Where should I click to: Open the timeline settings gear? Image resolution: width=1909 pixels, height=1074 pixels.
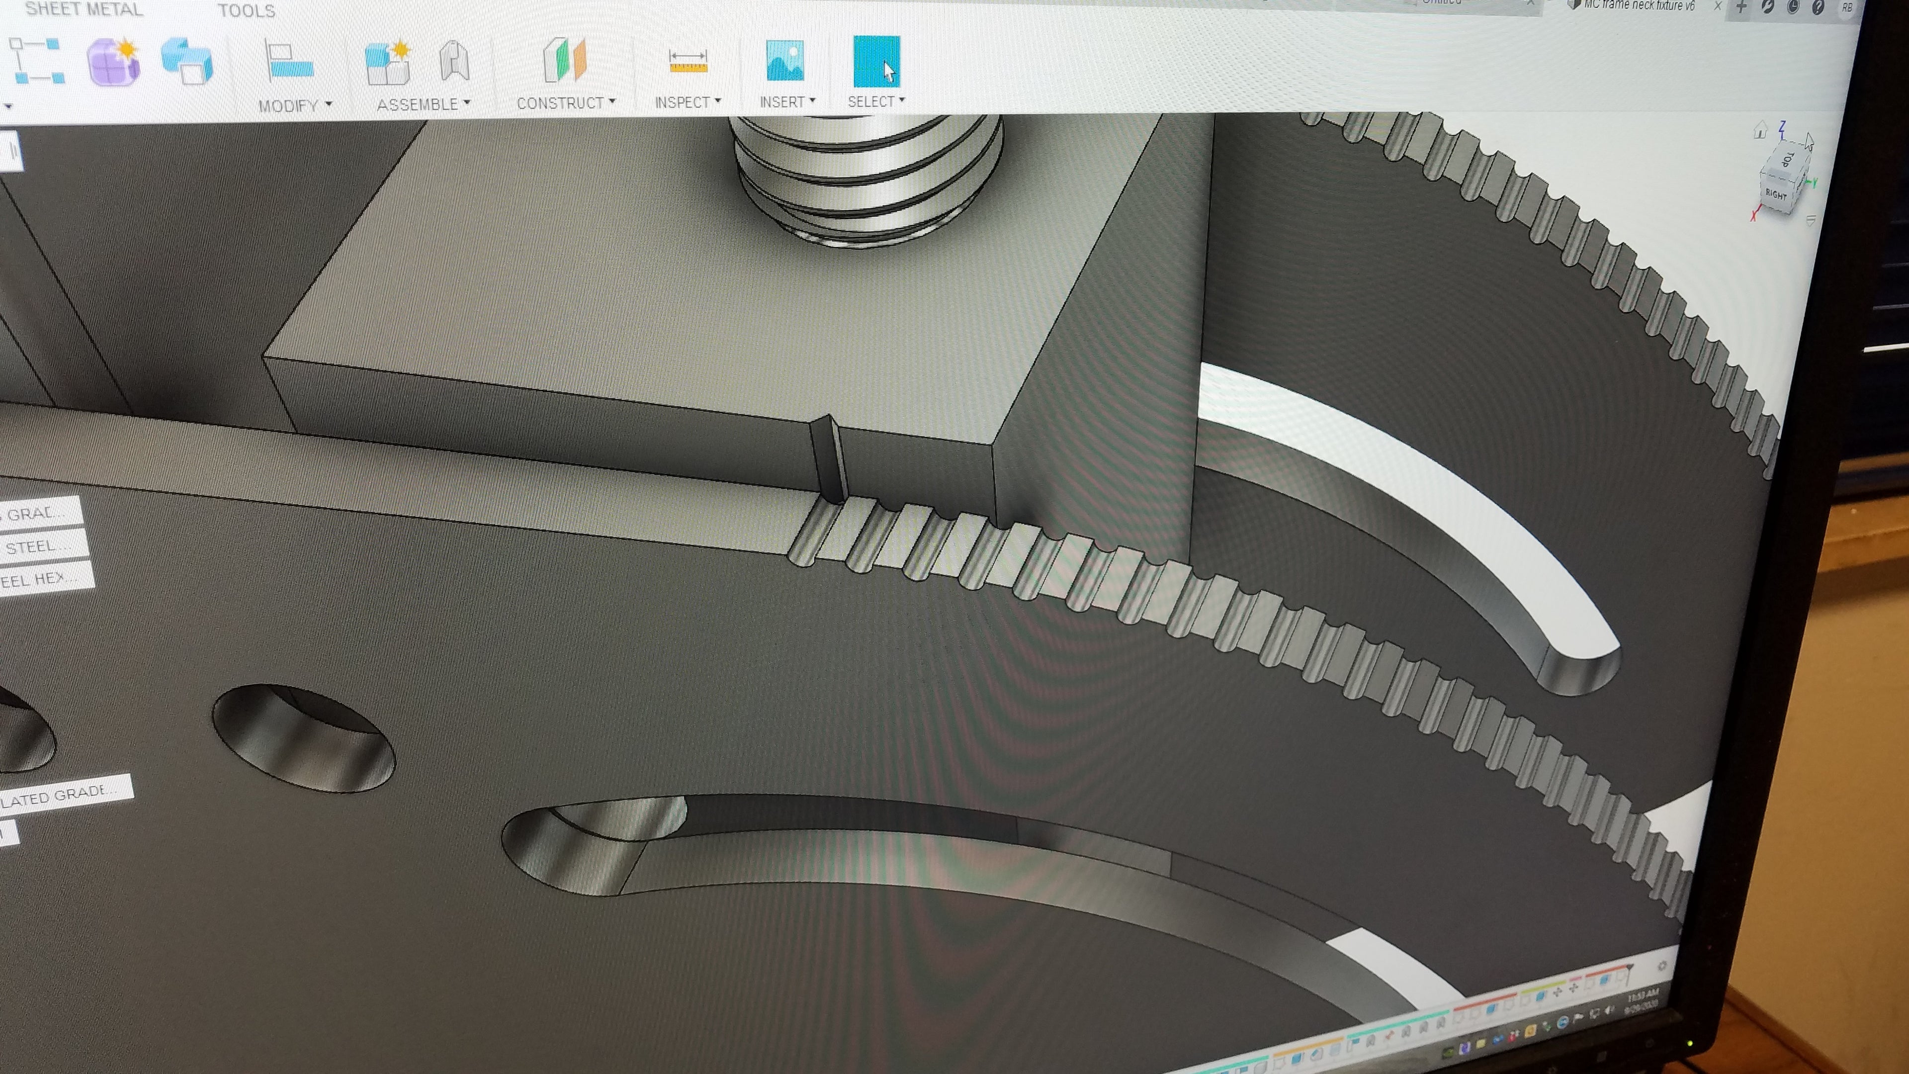click(1662, 965)
